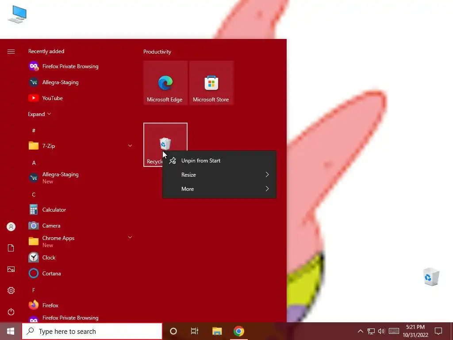Click the Recently added heading
Image resolution: width=453 pixels, height=340 pixels.
point(46,51)
